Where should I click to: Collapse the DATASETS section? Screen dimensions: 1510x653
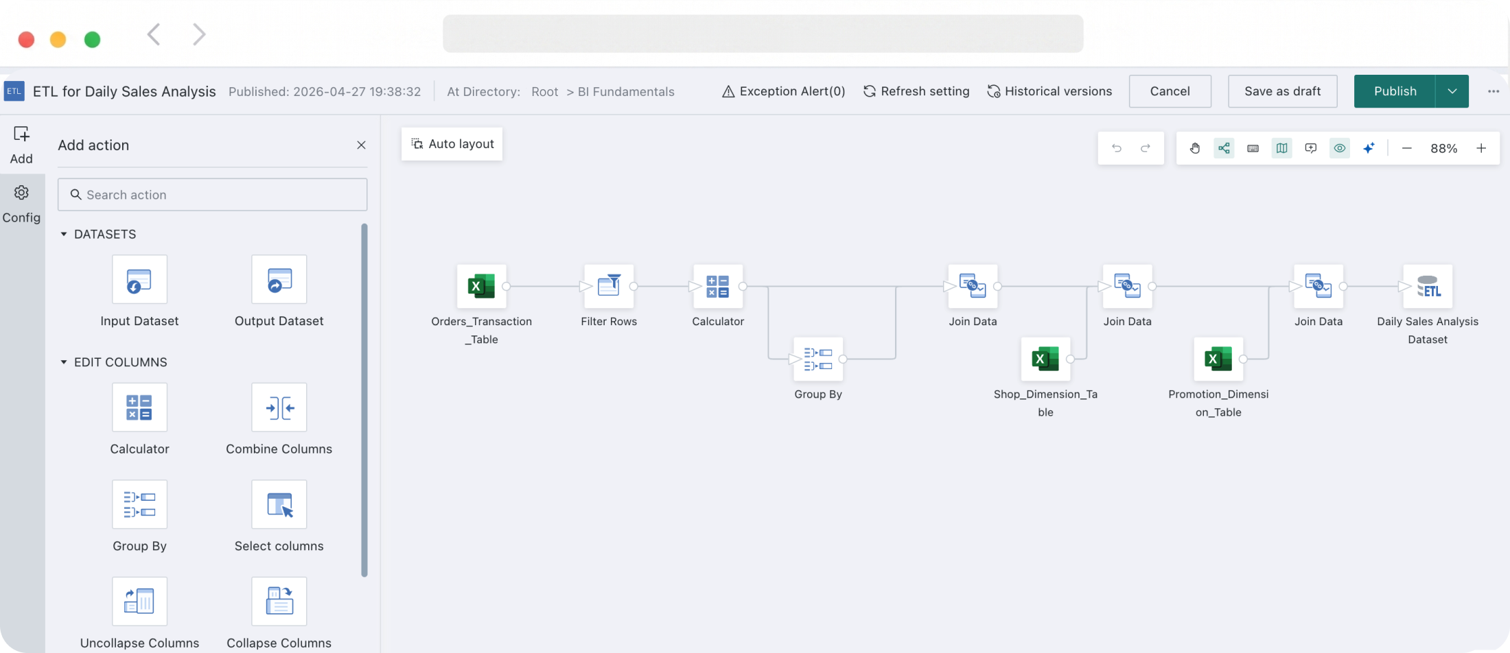[x=64, y=235]
